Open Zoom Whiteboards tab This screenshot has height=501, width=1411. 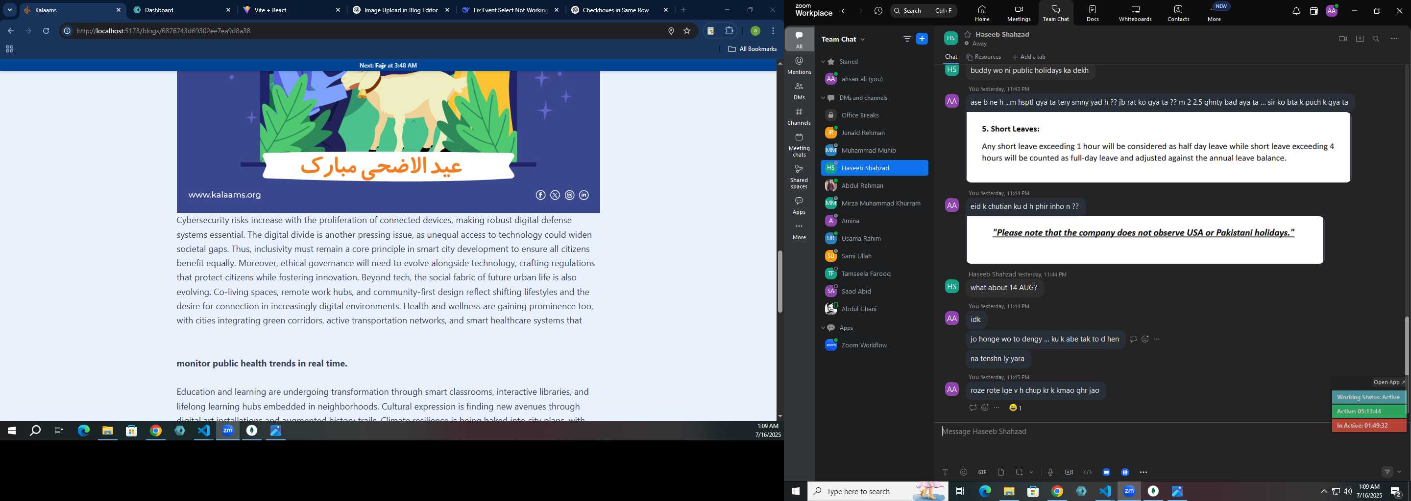point(1135,13)
